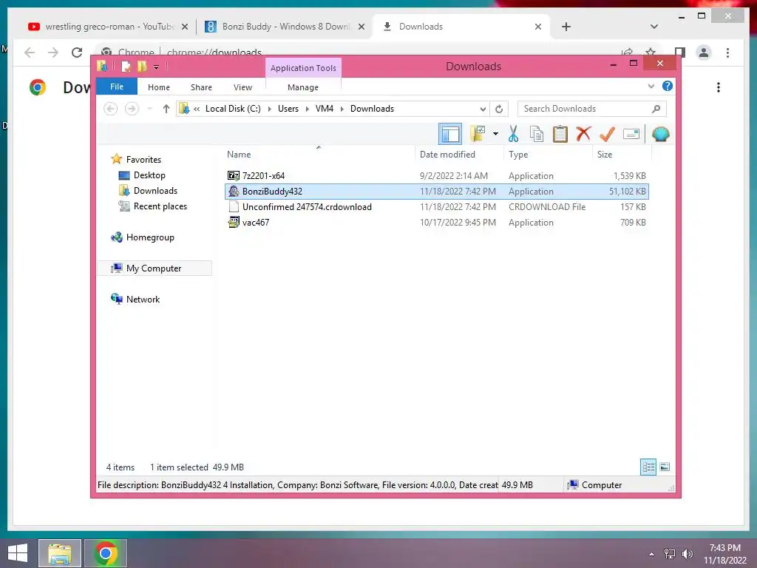The height and width of the screenshot is (568, 757).
Task: Switch to Bonzi Buddy Windows 8 tab
Action: click(x=285, y=27)
